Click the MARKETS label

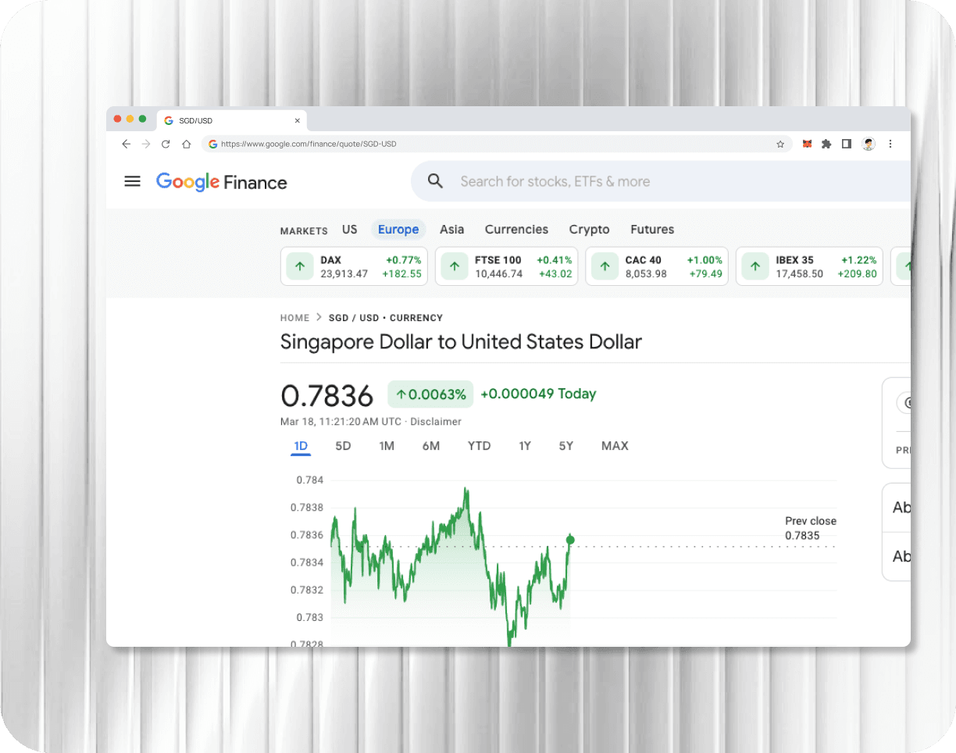pyautogui.click(x=304, y=231)
